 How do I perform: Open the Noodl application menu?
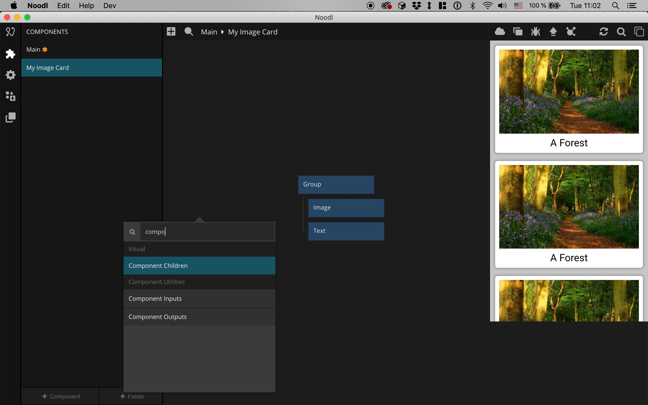(x=38, y=5)
